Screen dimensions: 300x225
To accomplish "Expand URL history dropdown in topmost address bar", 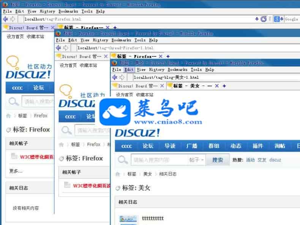I will click(x=257, y=19).
